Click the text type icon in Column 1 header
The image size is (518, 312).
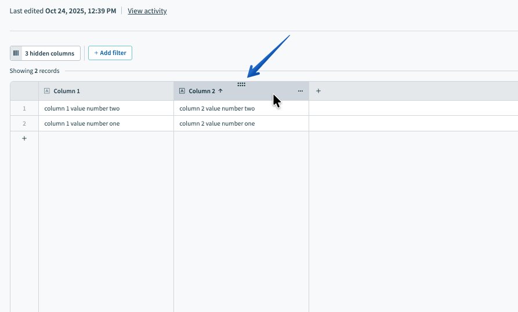tap(47, 91)
